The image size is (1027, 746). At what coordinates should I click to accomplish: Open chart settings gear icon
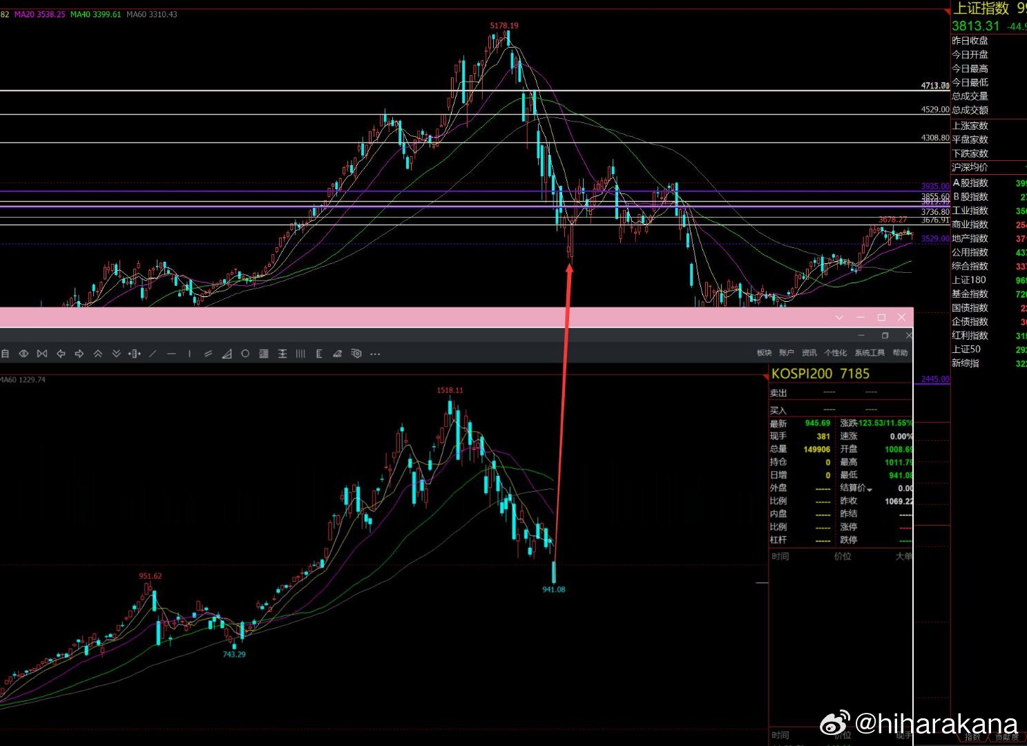click(x=356, y=354)
